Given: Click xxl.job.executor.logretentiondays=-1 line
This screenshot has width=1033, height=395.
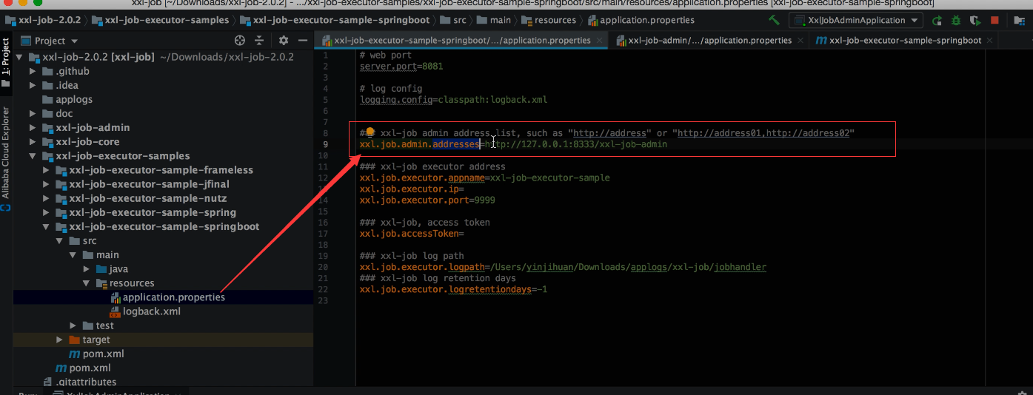Looking at the screenshot, I should pos(453,289).
